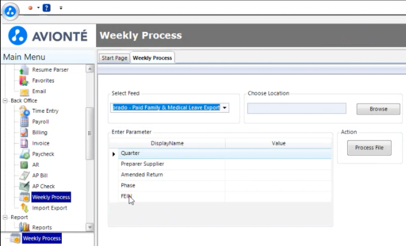Select Favorites in the Main Menu tree

[43, 80]
